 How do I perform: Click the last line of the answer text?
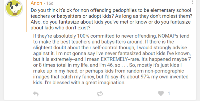[x=79, y=82]
